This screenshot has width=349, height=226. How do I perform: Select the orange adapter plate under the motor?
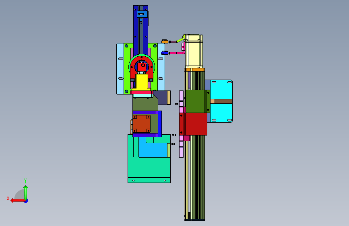195,70
